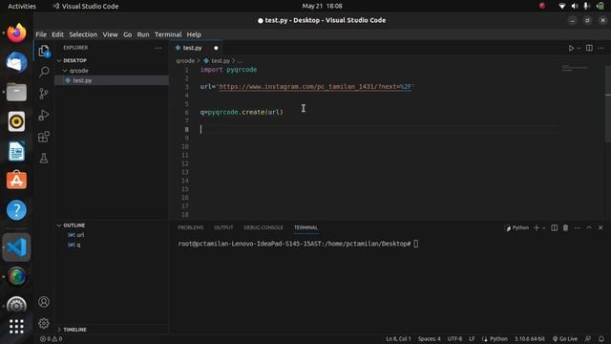
Task: Run the Python file with play button
Action: [x=571, y=48]
